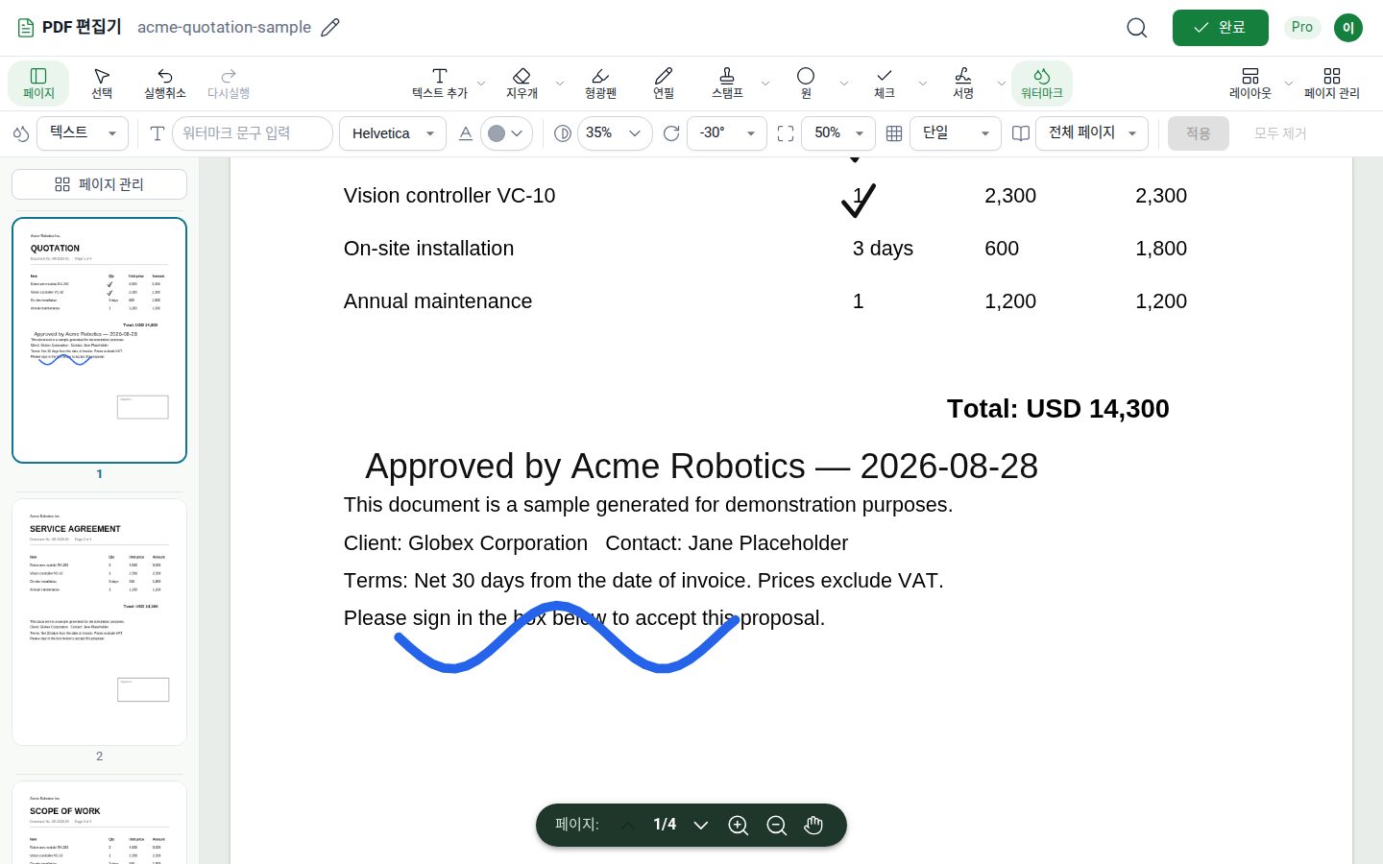Open the 텍스트 watermark type dropdown
This screenshot has height=864, width=1383.
pyautogui.click(x=83, y=133)
